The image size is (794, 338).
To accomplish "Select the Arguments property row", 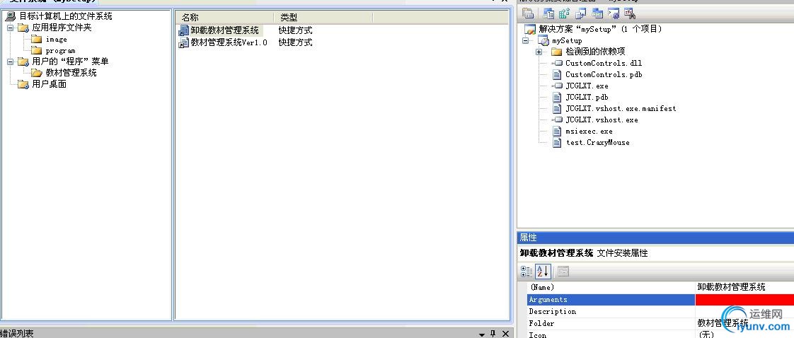I will tap(660, 300).
